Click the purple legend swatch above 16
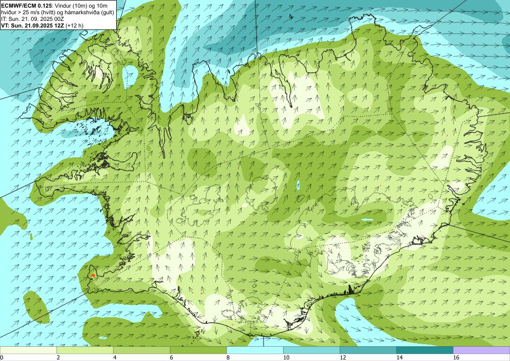510x361 pixels. click(481, 350)
